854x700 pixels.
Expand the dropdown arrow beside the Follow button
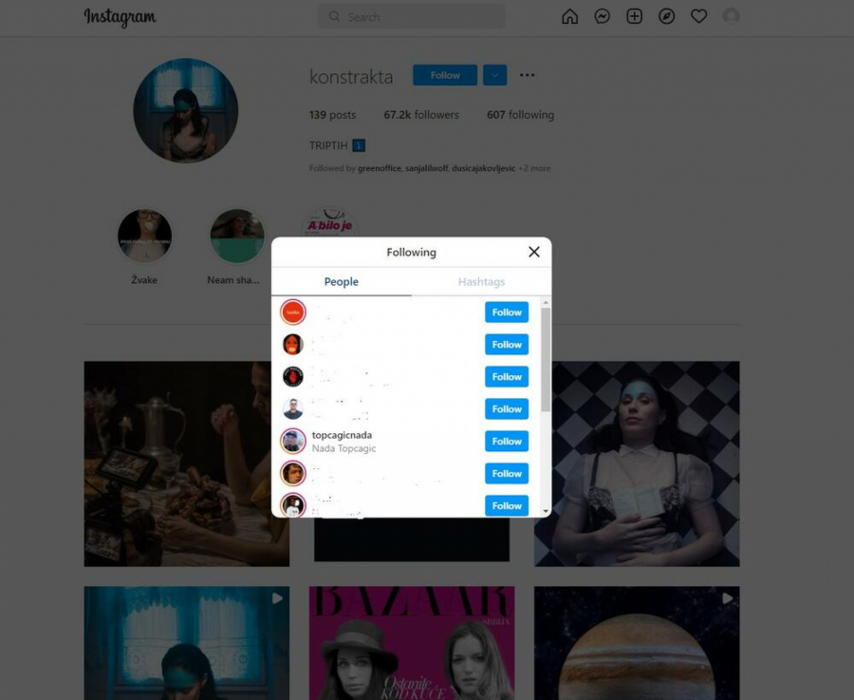(493, 75)
